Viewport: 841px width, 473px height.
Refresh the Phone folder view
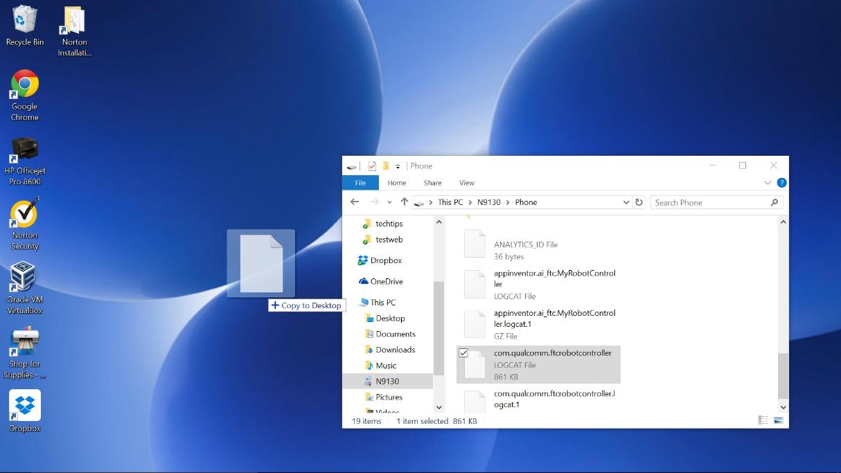639,202
